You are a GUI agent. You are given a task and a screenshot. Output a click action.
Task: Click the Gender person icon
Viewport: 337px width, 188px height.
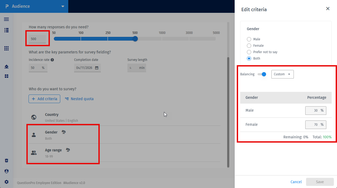pyautogui.click(x=34, y=135)
